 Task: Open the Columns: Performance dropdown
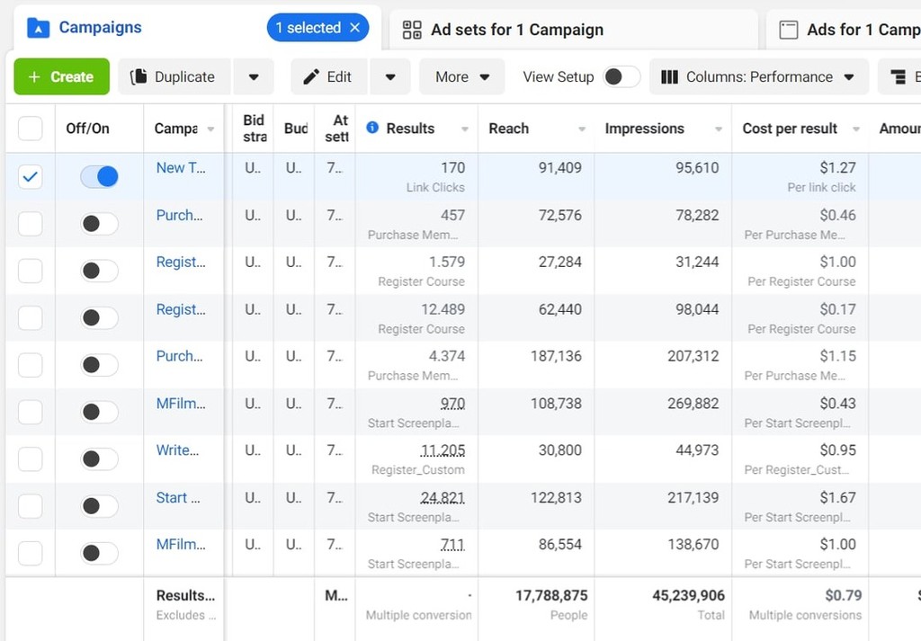point(758,77)
